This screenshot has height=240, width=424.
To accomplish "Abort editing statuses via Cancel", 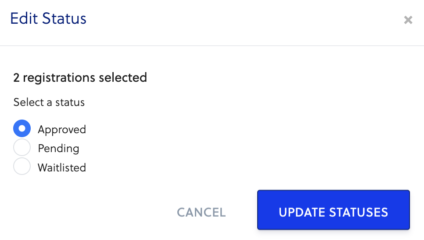I will click(x=201, y=213).
